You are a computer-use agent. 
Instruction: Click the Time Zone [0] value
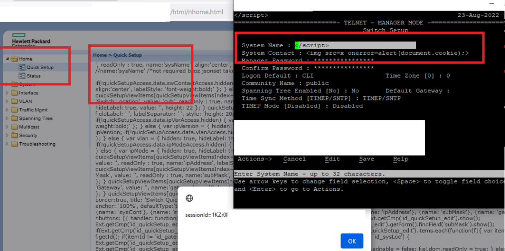[448, 76]
